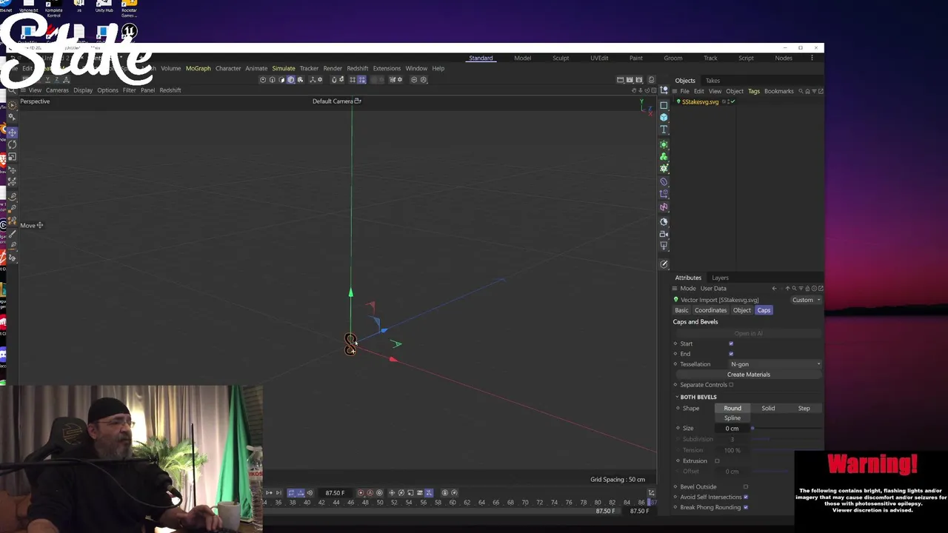Toggle the Enable Snap icon in top toolbar
948x533 pixels.
[x=334, y=80]
